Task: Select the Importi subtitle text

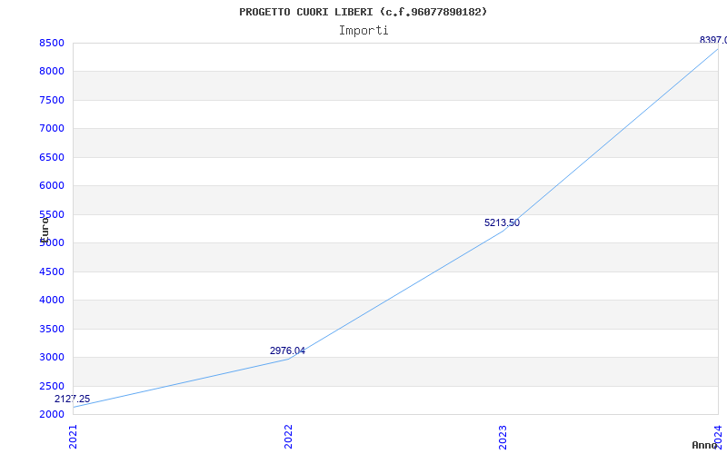Action: [363, 31]
